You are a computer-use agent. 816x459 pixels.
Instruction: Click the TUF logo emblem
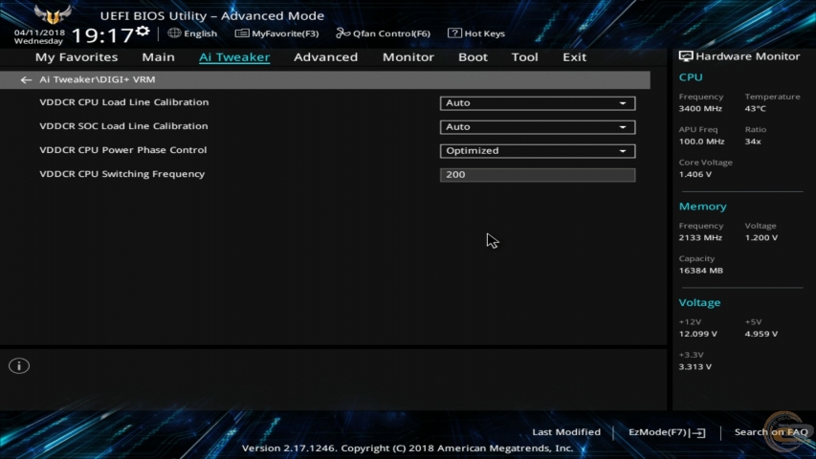tap(52, 14)
